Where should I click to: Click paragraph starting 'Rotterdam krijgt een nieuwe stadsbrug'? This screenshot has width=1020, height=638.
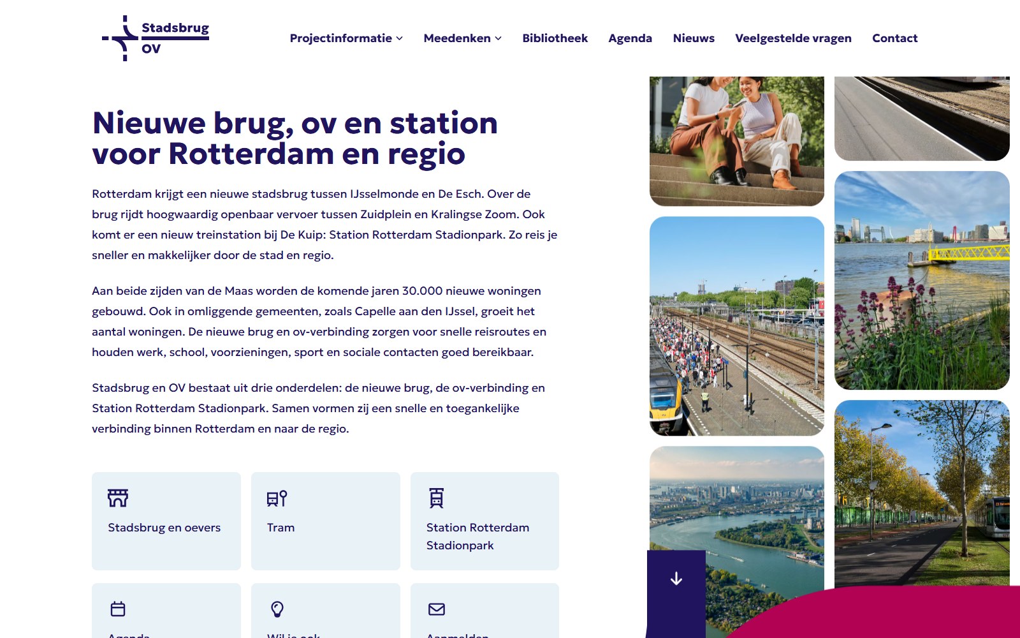coord(325,225)
